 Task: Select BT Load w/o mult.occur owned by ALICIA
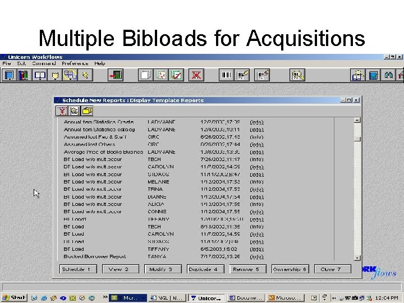tap(164, 204)
